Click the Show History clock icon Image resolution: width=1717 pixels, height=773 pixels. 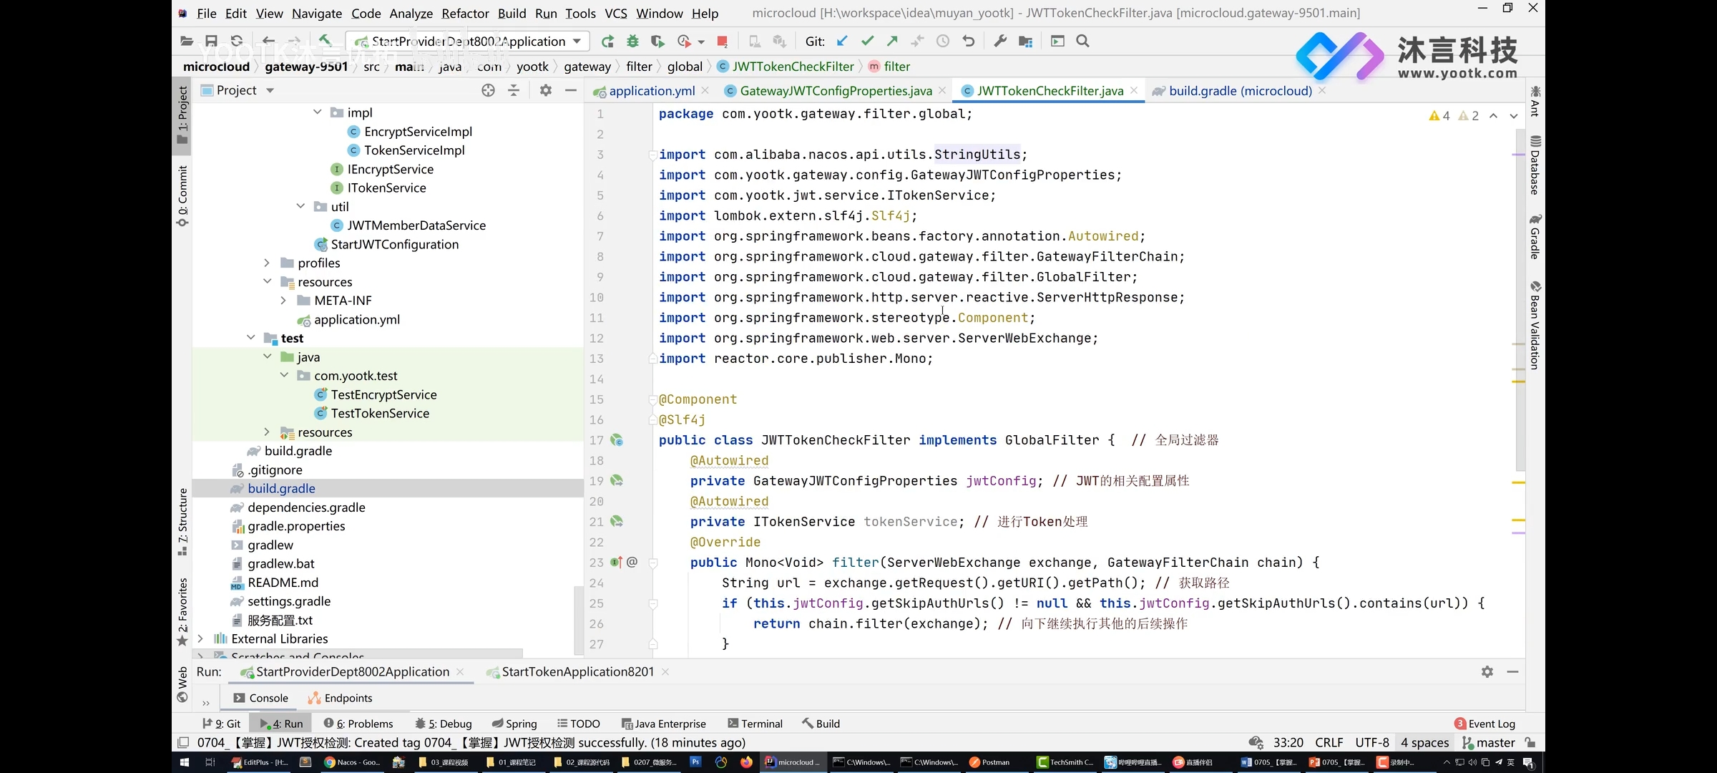tap(943, 42)
